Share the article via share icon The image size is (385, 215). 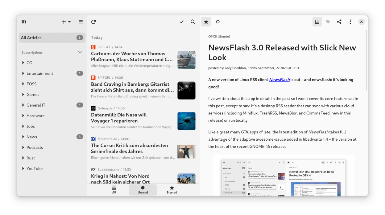(339, 22)
